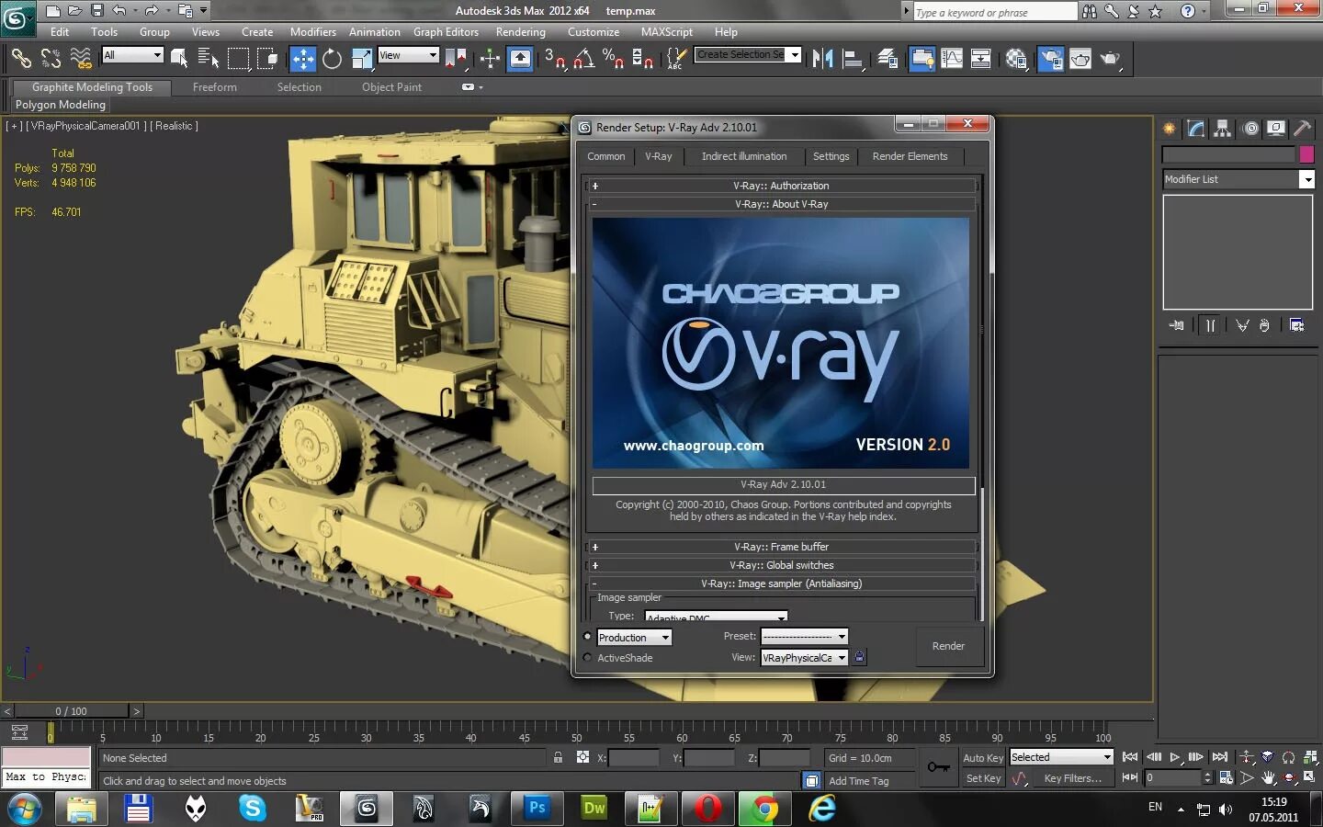Open the Modifier List dropdown

pyautogui.click(x=1238, y=179)
